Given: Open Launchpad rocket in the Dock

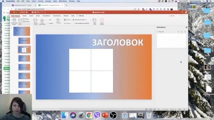Looking at the screenshot, I should click(81, 115).
